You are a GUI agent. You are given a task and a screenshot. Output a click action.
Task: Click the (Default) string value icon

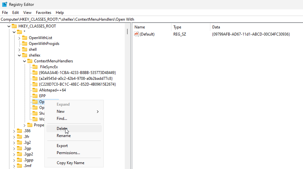tap(136, 34)
